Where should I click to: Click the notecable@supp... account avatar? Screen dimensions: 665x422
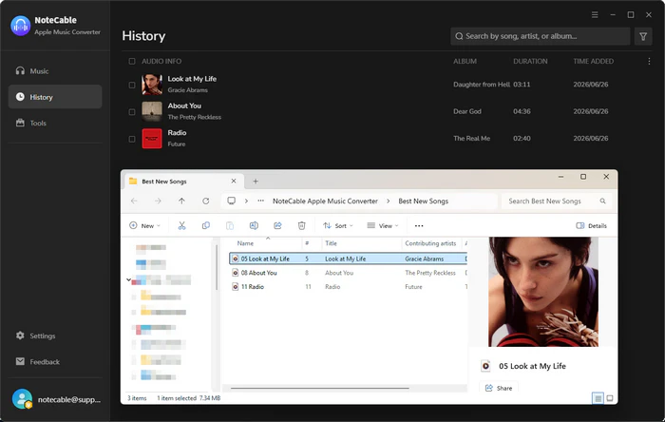pos(22,399)
